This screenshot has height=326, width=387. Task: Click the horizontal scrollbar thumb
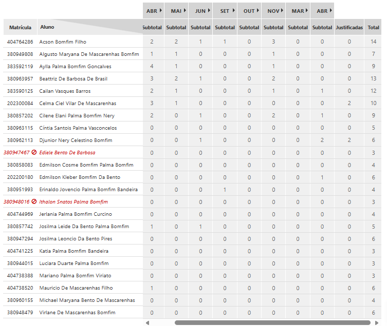[x=272, y=323]
